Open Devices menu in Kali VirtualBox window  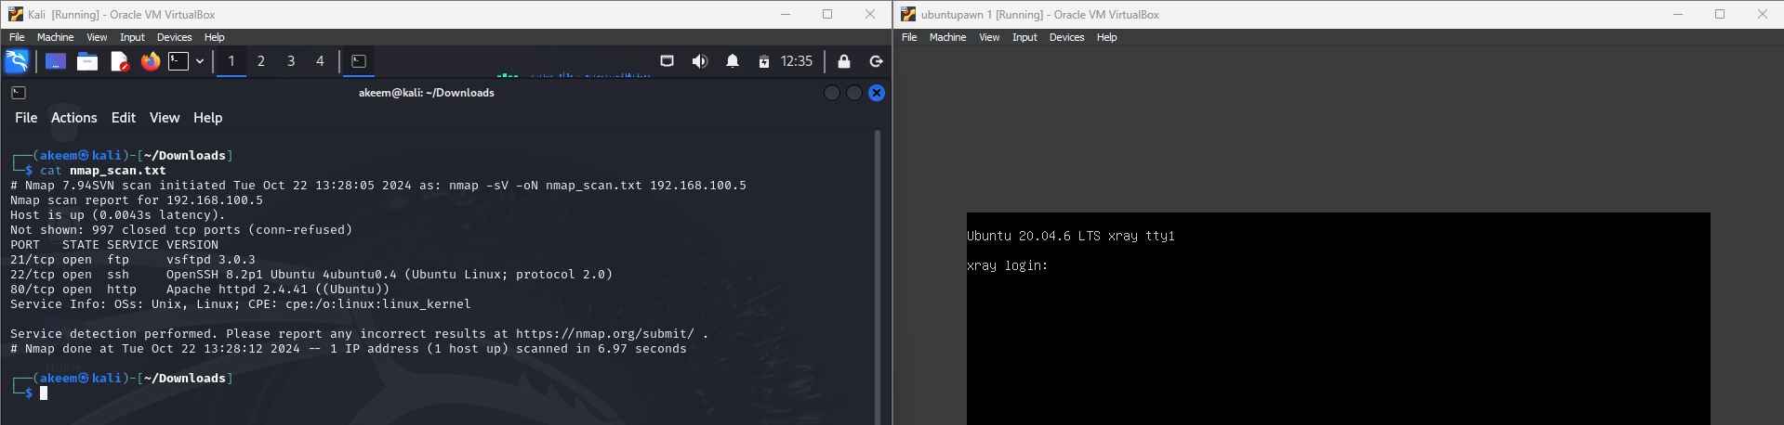pos(174,37)
